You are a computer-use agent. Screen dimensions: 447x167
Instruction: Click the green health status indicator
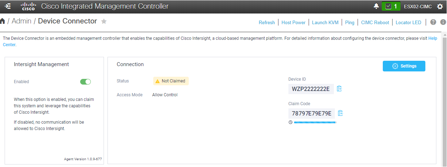(x=391, y=6)
